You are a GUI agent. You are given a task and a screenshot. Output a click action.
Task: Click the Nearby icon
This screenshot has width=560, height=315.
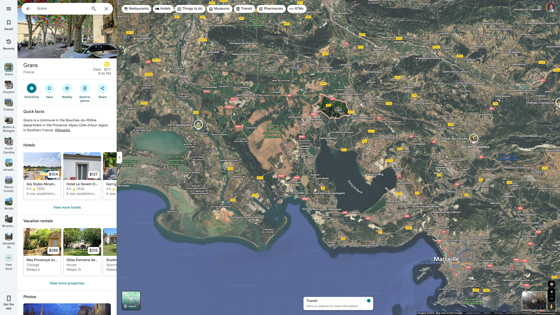(67, 88)
